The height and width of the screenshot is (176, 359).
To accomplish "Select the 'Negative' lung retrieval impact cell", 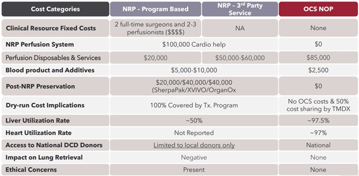I will (194, 157).
